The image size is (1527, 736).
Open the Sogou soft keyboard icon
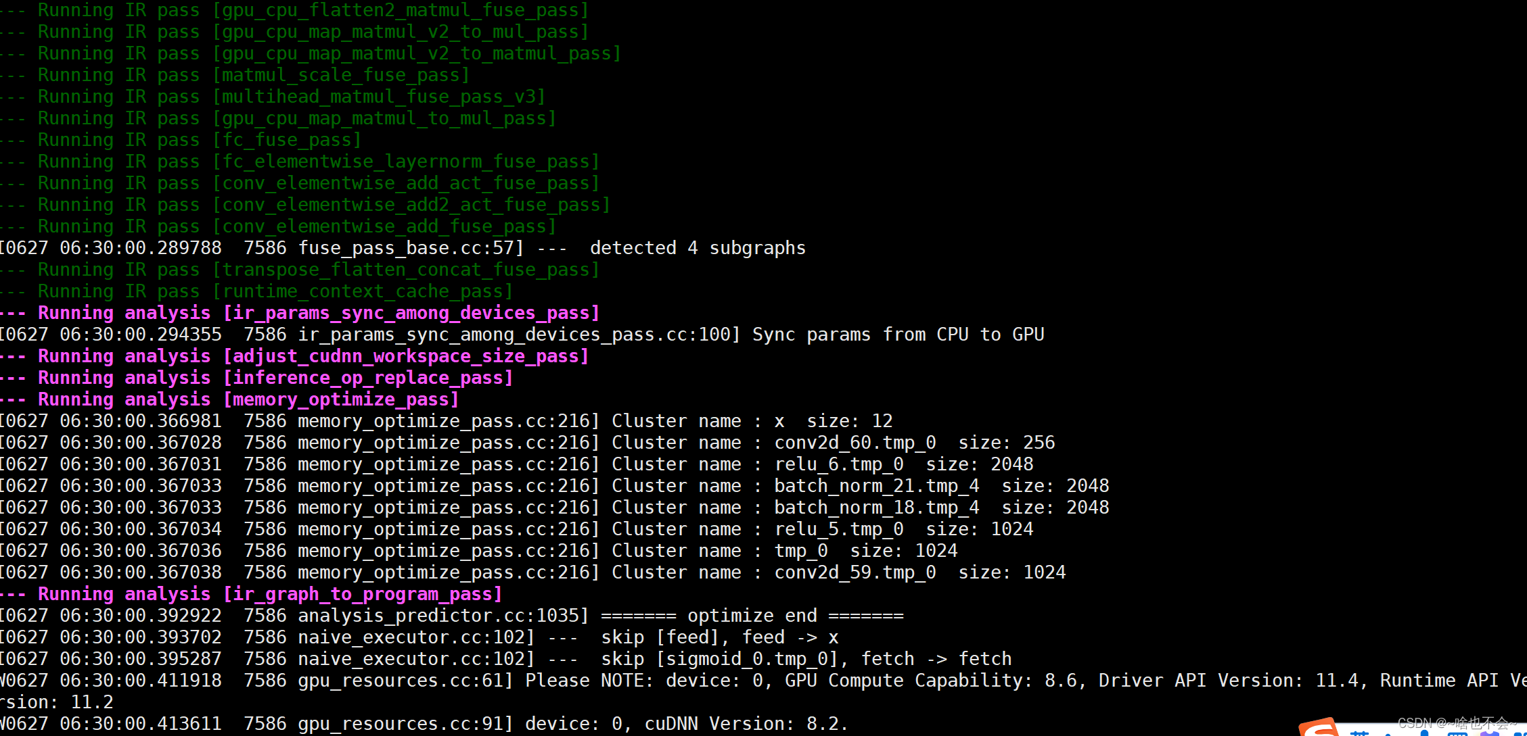pyautogui.click(x=1457, y=734)
